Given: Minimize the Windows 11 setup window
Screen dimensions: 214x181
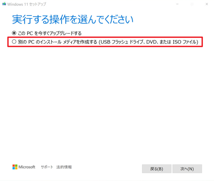Looking at the screenshot, I should tap(177, 4).
